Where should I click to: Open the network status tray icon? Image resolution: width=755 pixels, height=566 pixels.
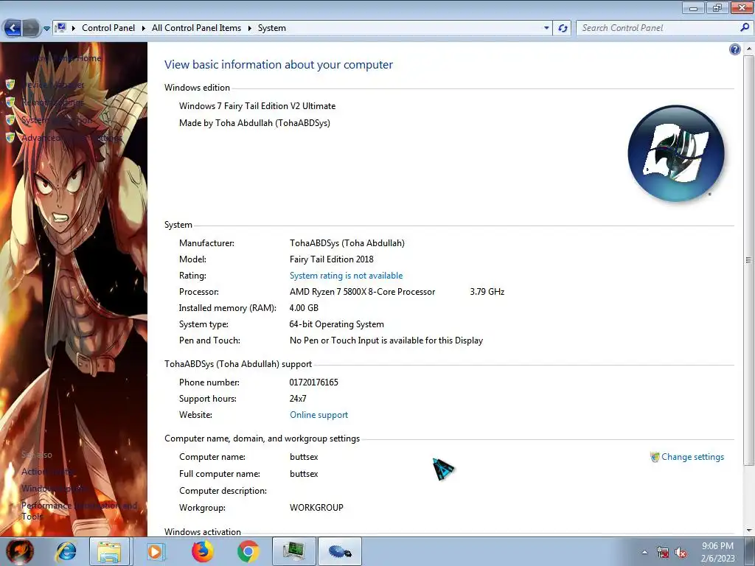click(x=663, y=553)
